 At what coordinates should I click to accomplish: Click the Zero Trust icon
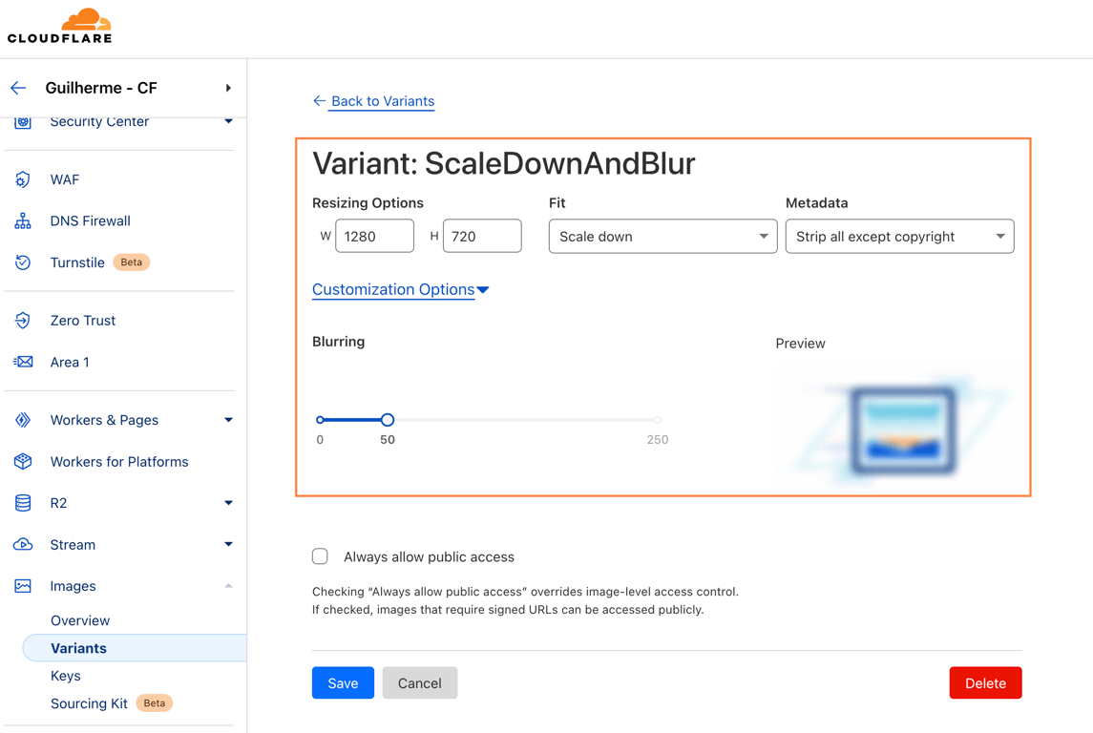[x=23, y=321]
